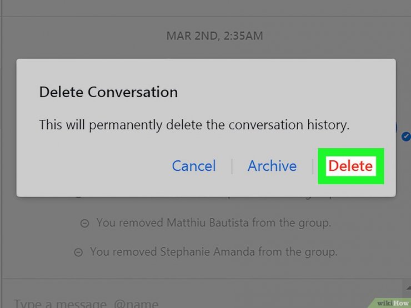This screenshot has height=308, width=411.
Task: Choose Archive in the dialog
Action: pos(272,166)
